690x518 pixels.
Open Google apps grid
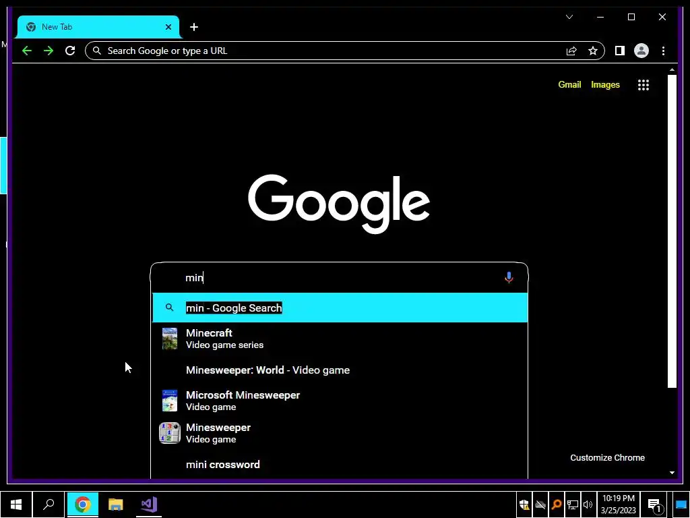click(644, 84)
